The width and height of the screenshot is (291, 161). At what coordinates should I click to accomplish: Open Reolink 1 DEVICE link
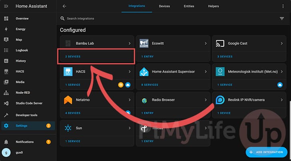(224, 113)
